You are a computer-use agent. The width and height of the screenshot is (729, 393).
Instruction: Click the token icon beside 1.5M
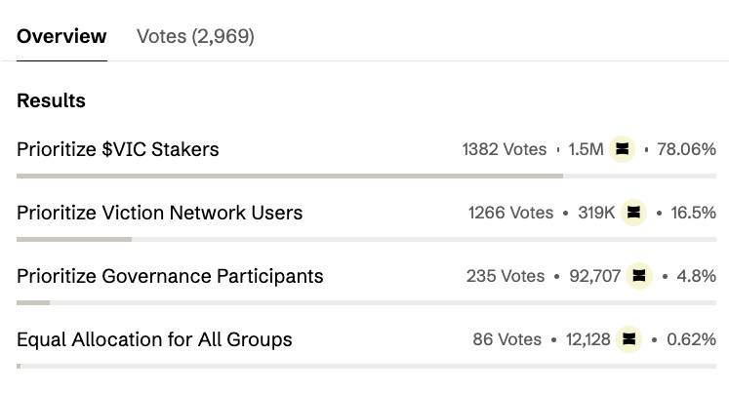click(622, 149)
